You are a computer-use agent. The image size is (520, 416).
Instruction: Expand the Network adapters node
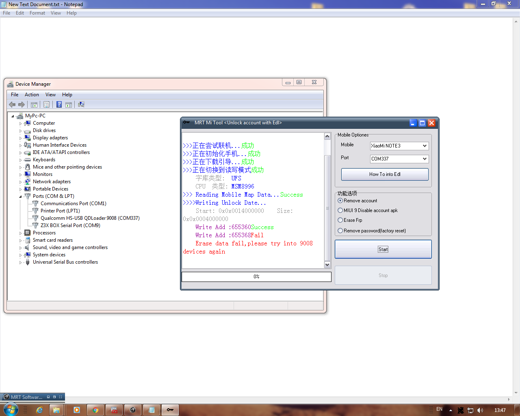coord(20,182)
